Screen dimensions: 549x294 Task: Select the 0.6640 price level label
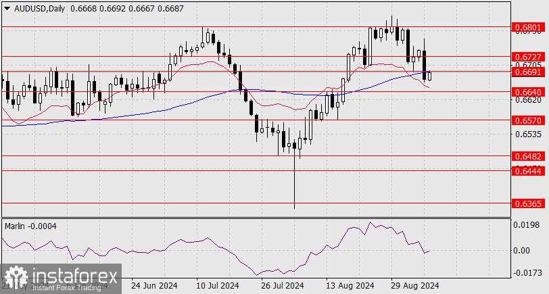(x=527, y=92)
